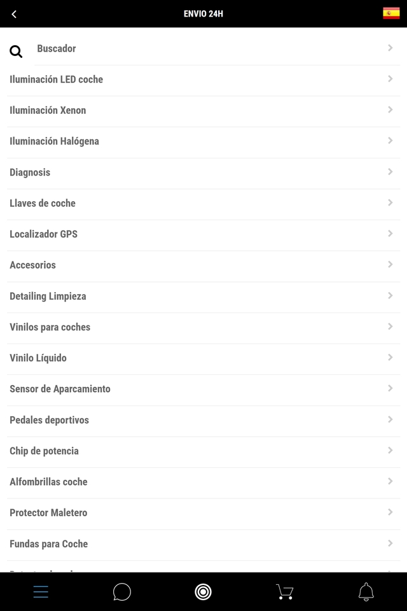Viewport: 407px width, 611px height.
Task: Open the Llaves de coche category
Action: click(x=203, y=203)
